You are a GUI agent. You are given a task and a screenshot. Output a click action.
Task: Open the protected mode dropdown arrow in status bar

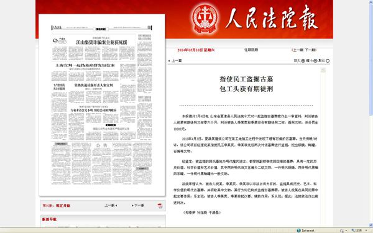346,231
